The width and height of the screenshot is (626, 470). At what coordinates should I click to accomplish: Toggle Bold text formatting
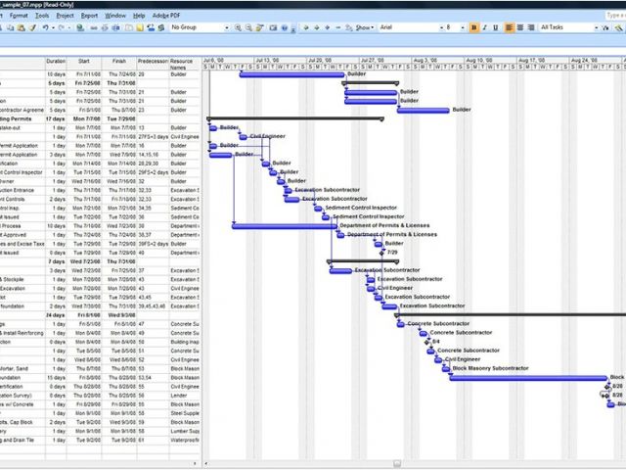pos(474,28)
